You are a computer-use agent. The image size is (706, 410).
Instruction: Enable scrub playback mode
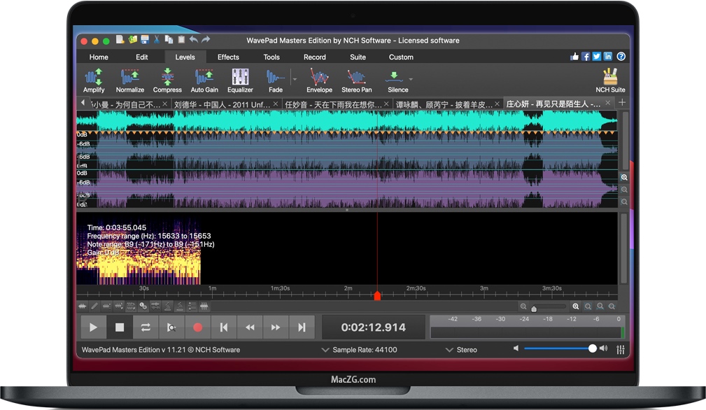[172, 327]
